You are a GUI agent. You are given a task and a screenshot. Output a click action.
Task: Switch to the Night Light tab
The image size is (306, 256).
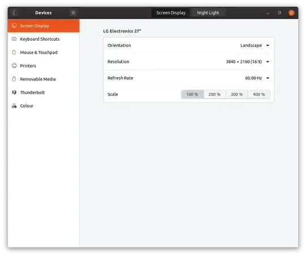208,13
